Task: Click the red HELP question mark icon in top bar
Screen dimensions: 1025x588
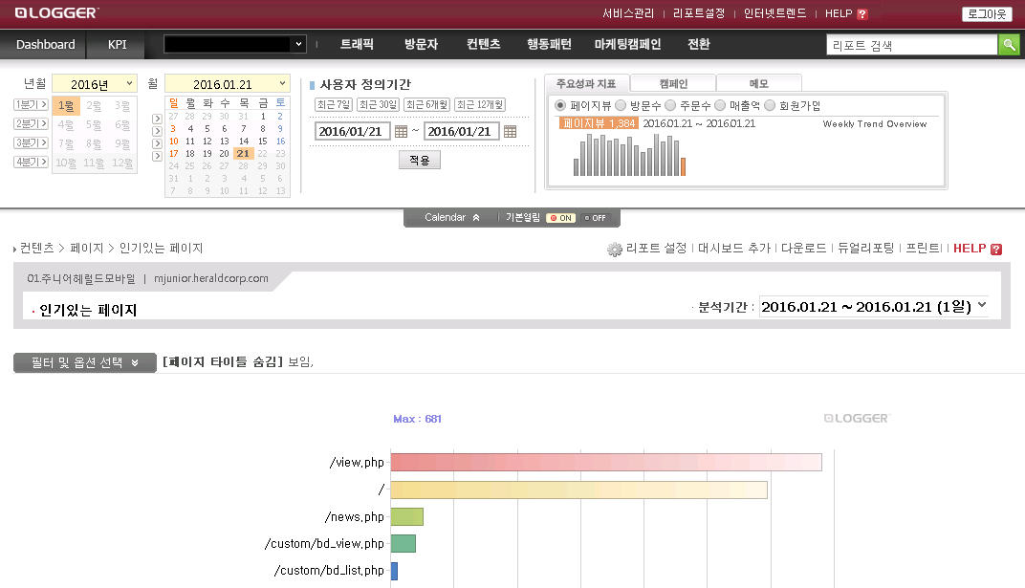Action: (x=862, y=14)
